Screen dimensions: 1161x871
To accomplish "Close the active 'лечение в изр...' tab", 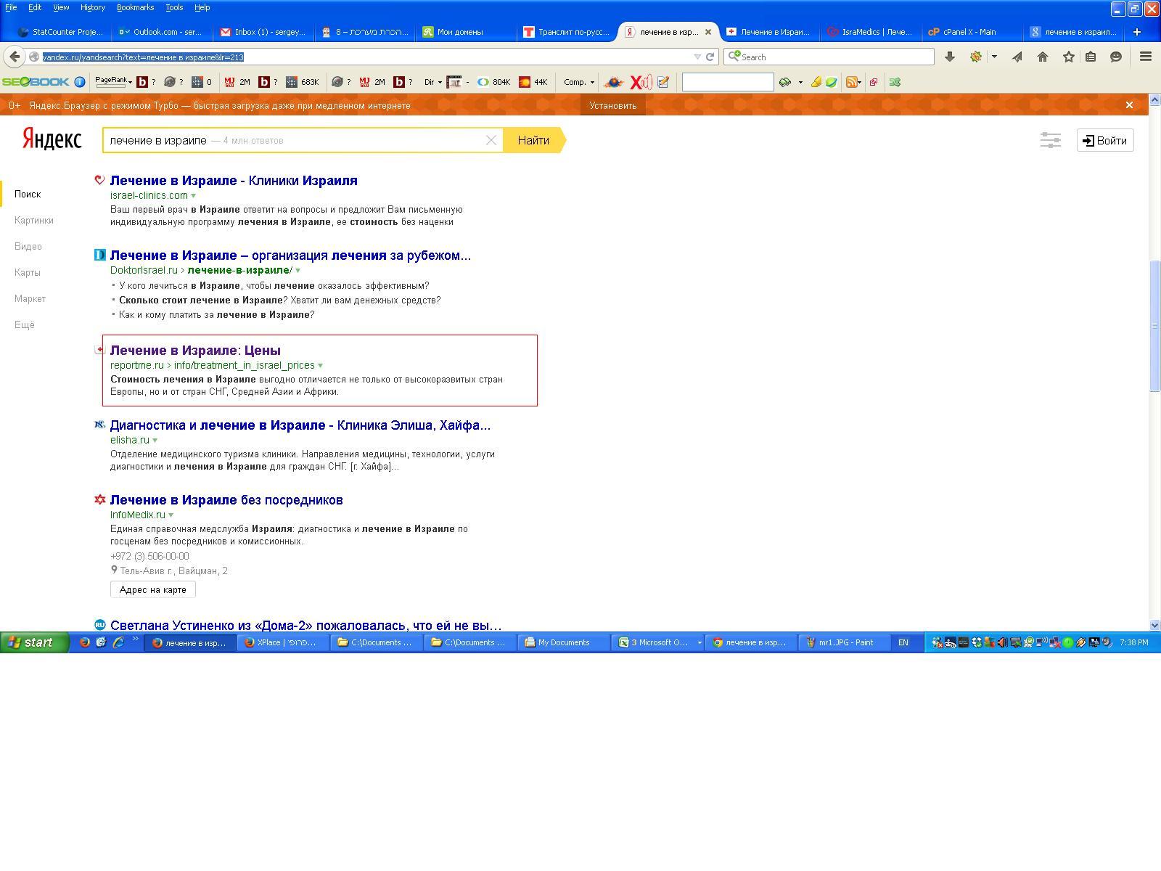I will pos(708,32).
